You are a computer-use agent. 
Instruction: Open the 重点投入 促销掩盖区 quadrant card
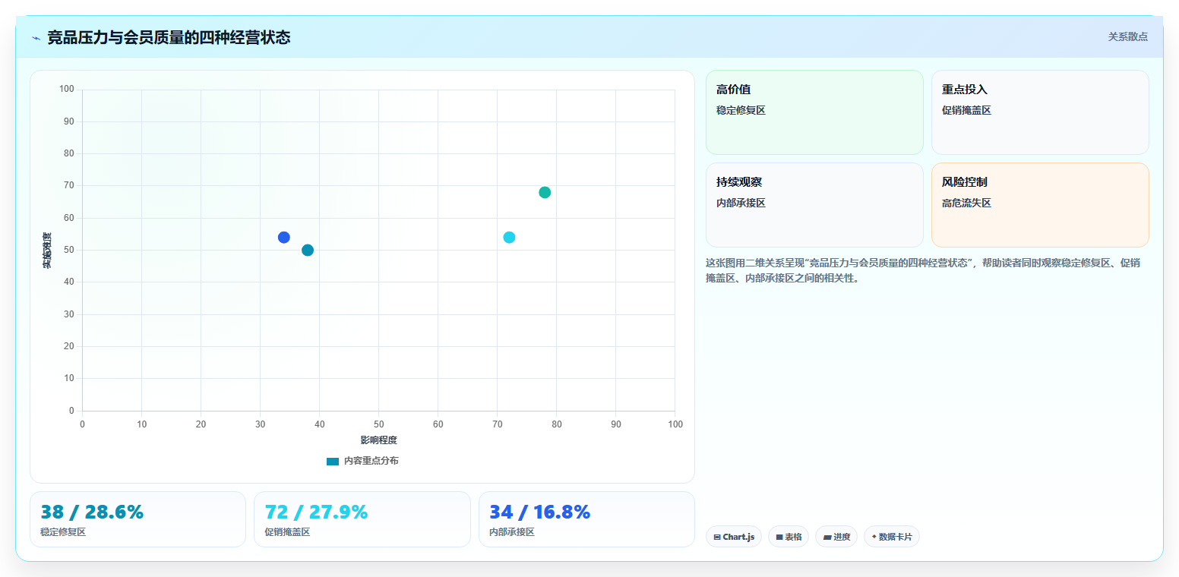pyautogui.click(x=1040, y=112)
